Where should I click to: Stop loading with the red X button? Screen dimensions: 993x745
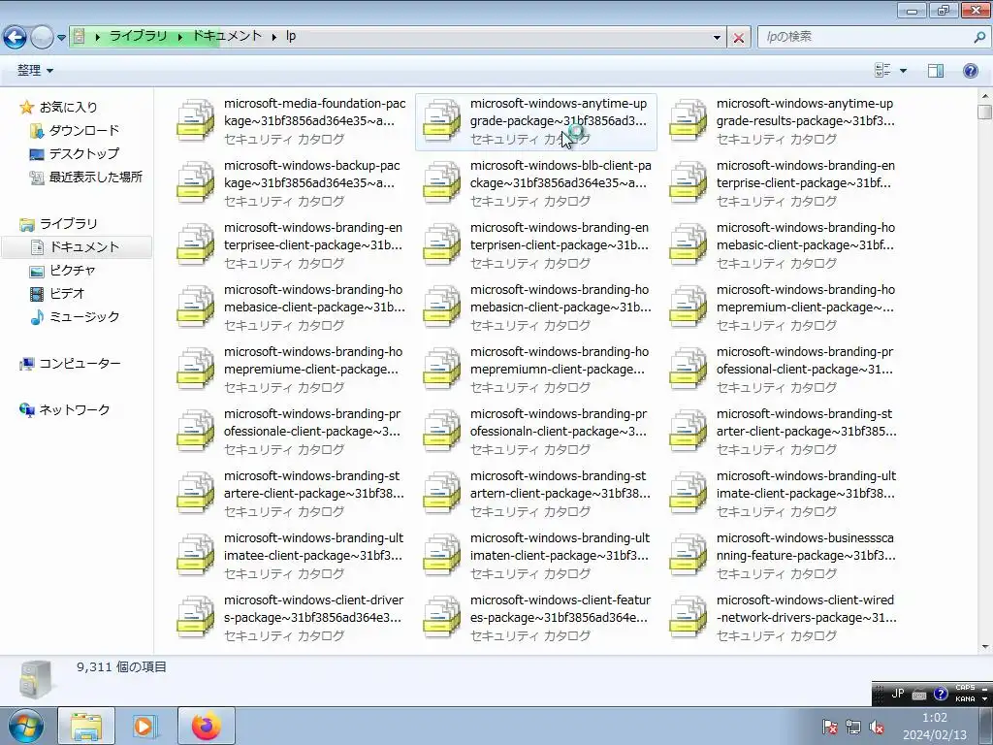click(738, 38)
